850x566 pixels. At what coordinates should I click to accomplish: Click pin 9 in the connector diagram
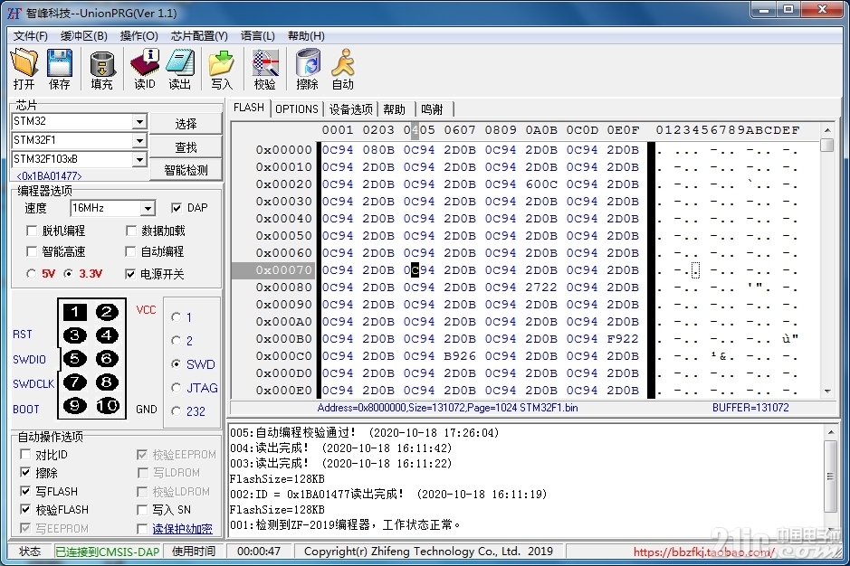[x=75, y=406]
